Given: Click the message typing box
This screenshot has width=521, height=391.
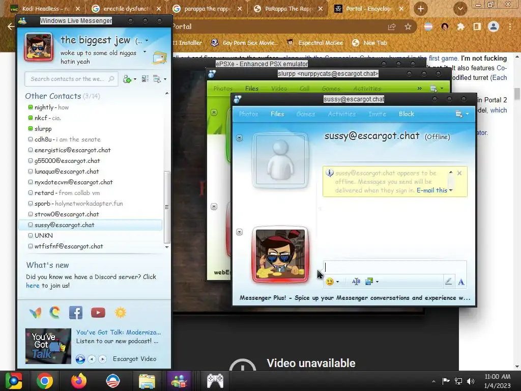Looking at the screenshot, I should 395,267.
